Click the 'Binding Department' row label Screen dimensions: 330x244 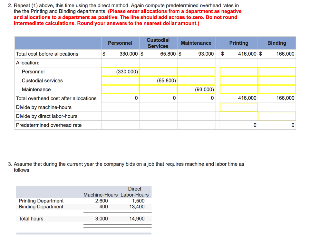click(x=41, y=207)
